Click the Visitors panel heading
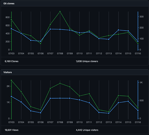 (8, 72)
